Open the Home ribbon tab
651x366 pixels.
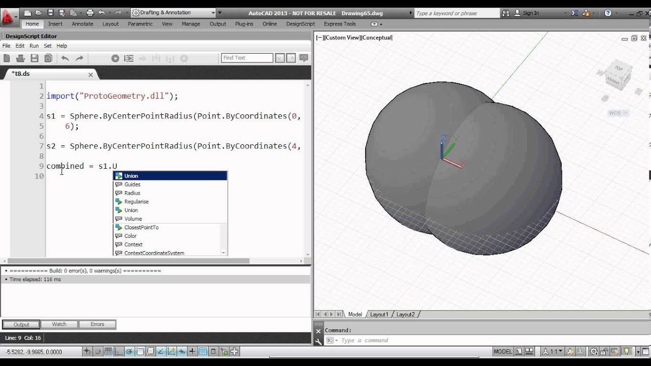click(x=32, y=24)
